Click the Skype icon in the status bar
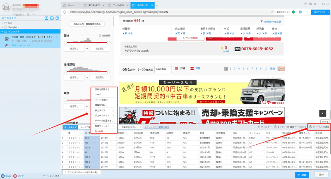The image size is (331, 179). point(3,176)
